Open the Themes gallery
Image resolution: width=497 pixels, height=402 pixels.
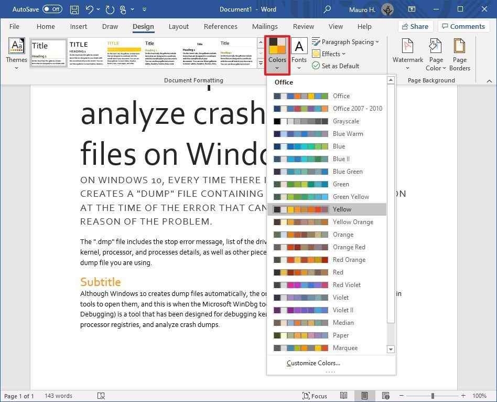tap(16, 52)
